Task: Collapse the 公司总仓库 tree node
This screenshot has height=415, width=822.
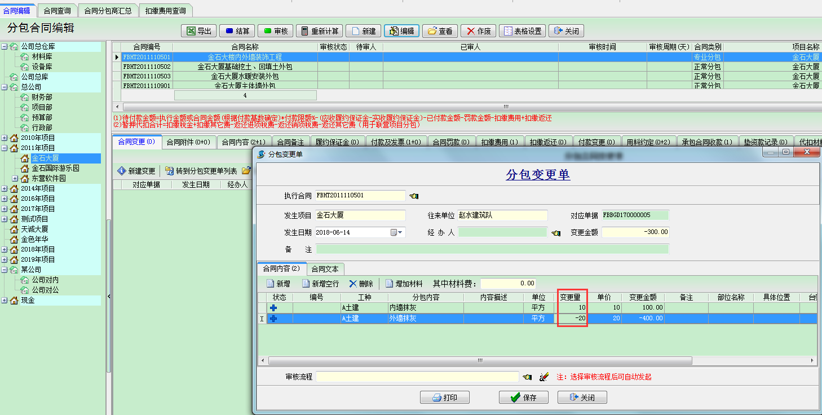Action: [x=5, y=47]
